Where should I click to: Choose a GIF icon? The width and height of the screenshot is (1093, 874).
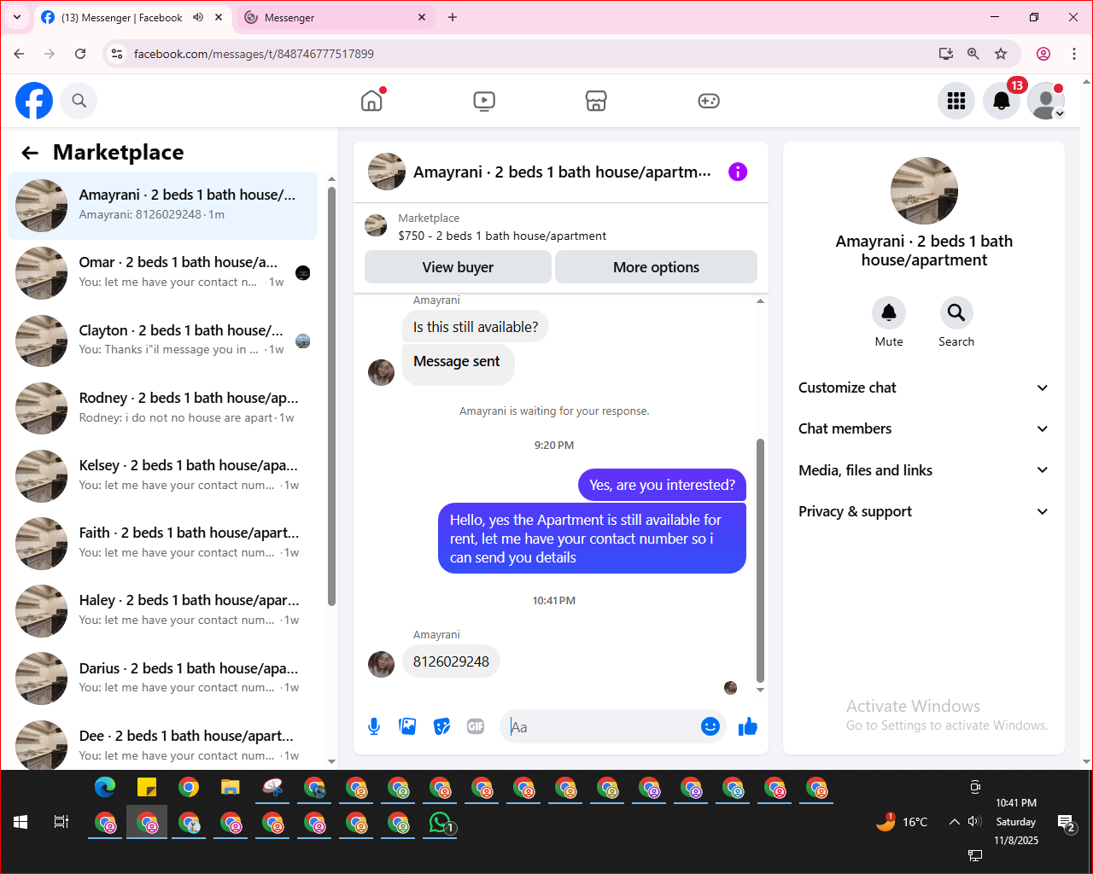[x=476, y=726]
